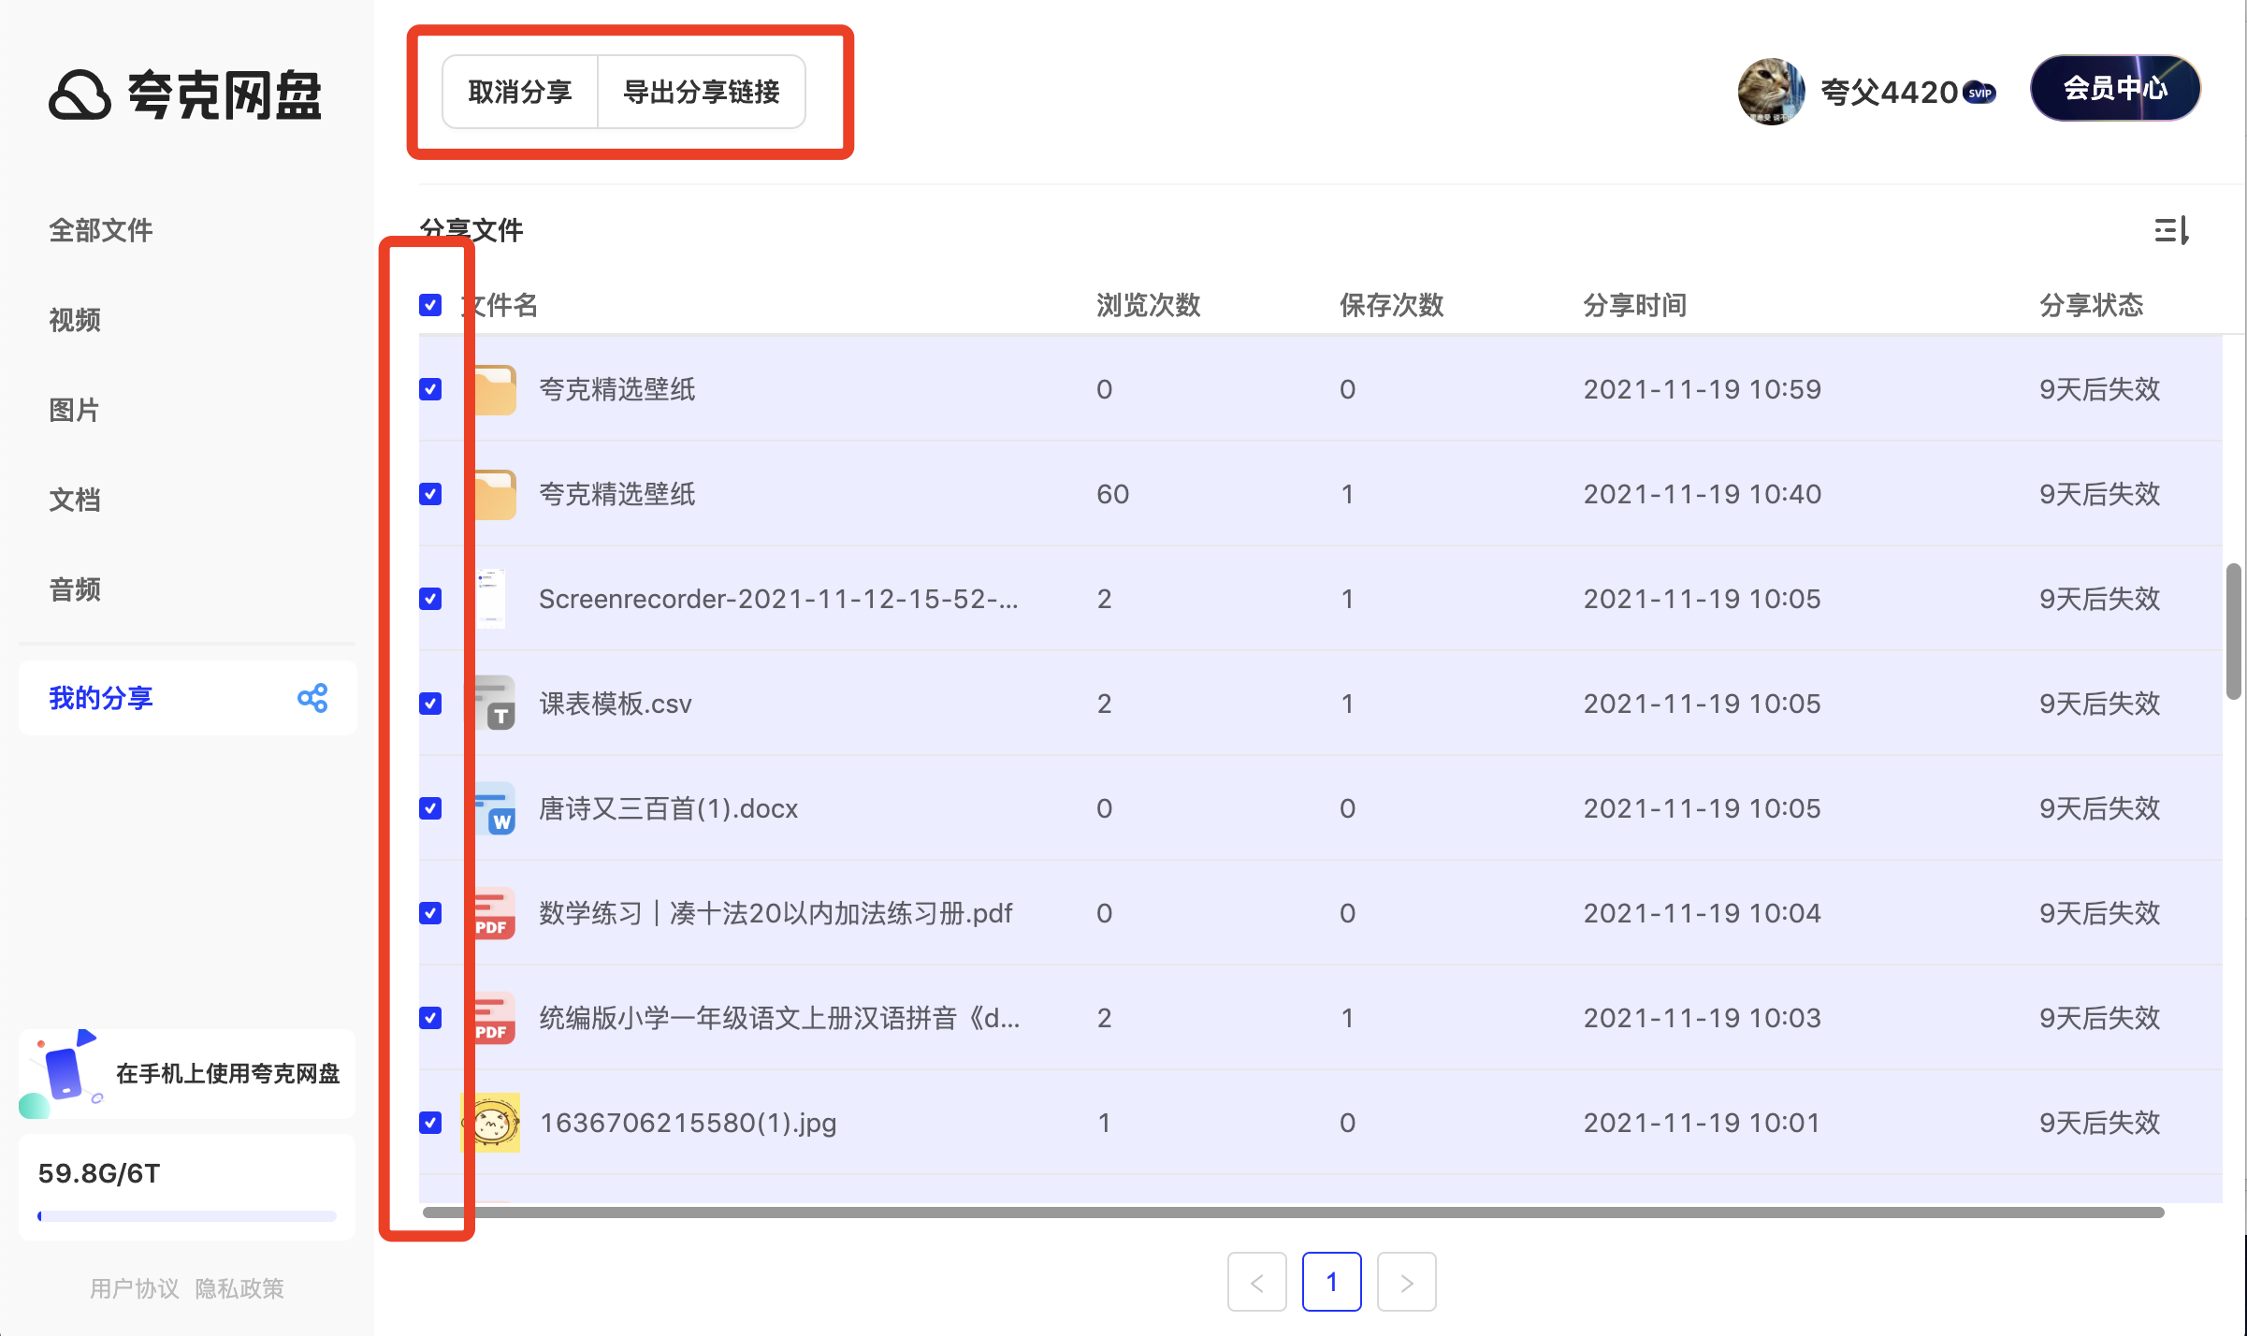Click the SVIP badge next to 夸父4420
This screenshot has height=1336, width=2247.
[1979, 94]
